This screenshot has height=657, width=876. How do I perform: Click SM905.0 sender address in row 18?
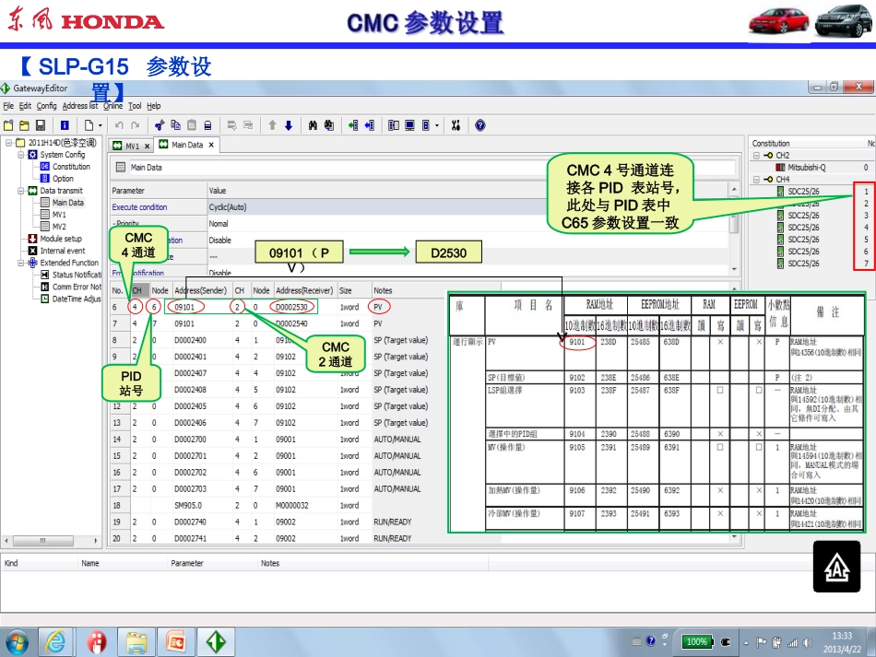pyautogui.click(x=188, y=506)
